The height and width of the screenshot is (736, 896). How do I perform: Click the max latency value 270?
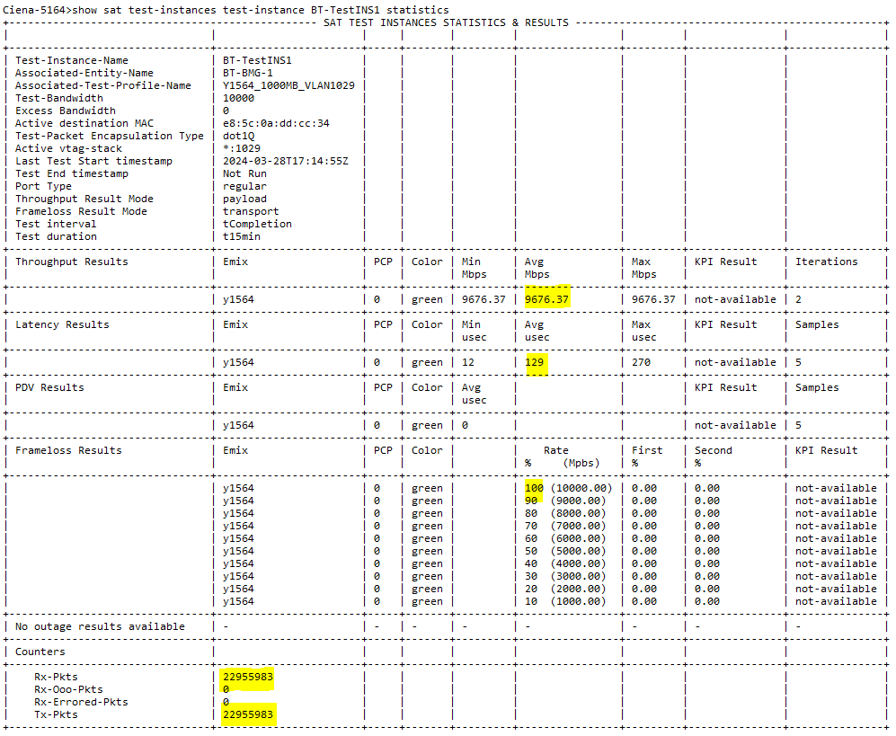(642, 362)
